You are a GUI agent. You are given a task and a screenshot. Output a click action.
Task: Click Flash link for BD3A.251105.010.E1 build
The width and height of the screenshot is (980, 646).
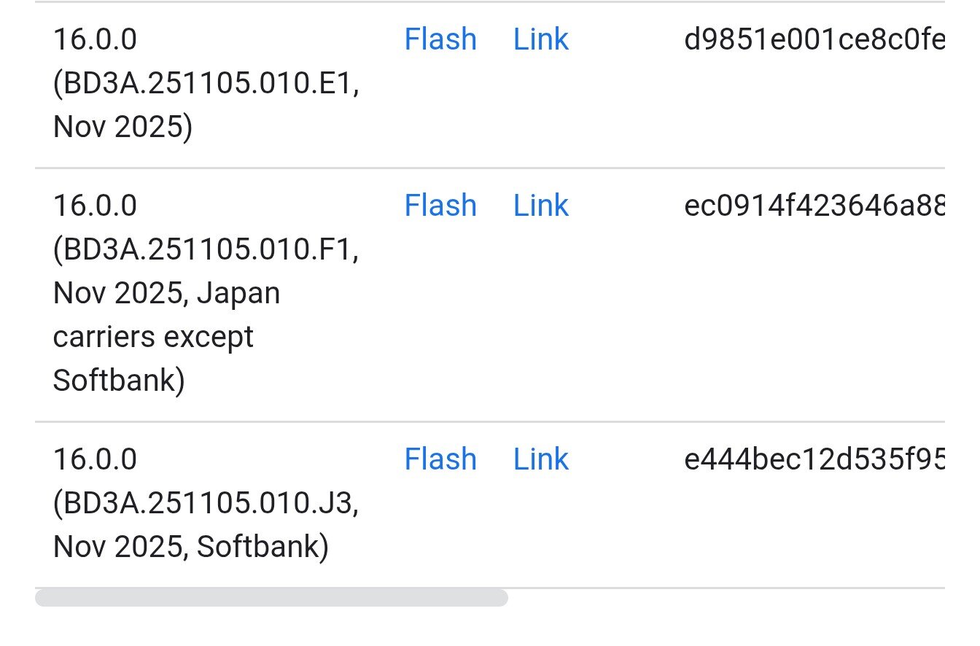pos(440,39)
